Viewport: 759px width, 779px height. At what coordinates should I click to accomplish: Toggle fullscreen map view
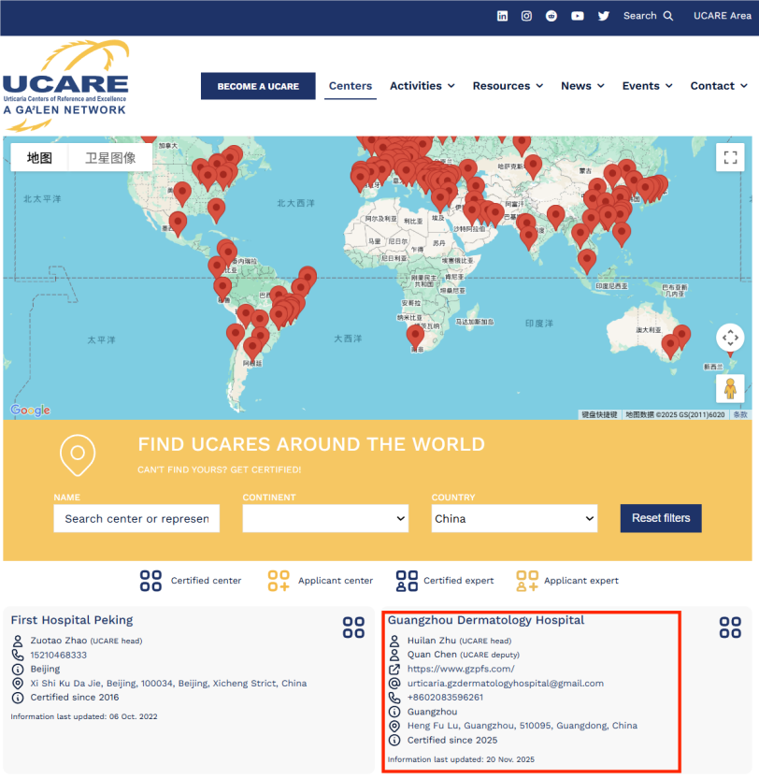(x=730, y=157)
